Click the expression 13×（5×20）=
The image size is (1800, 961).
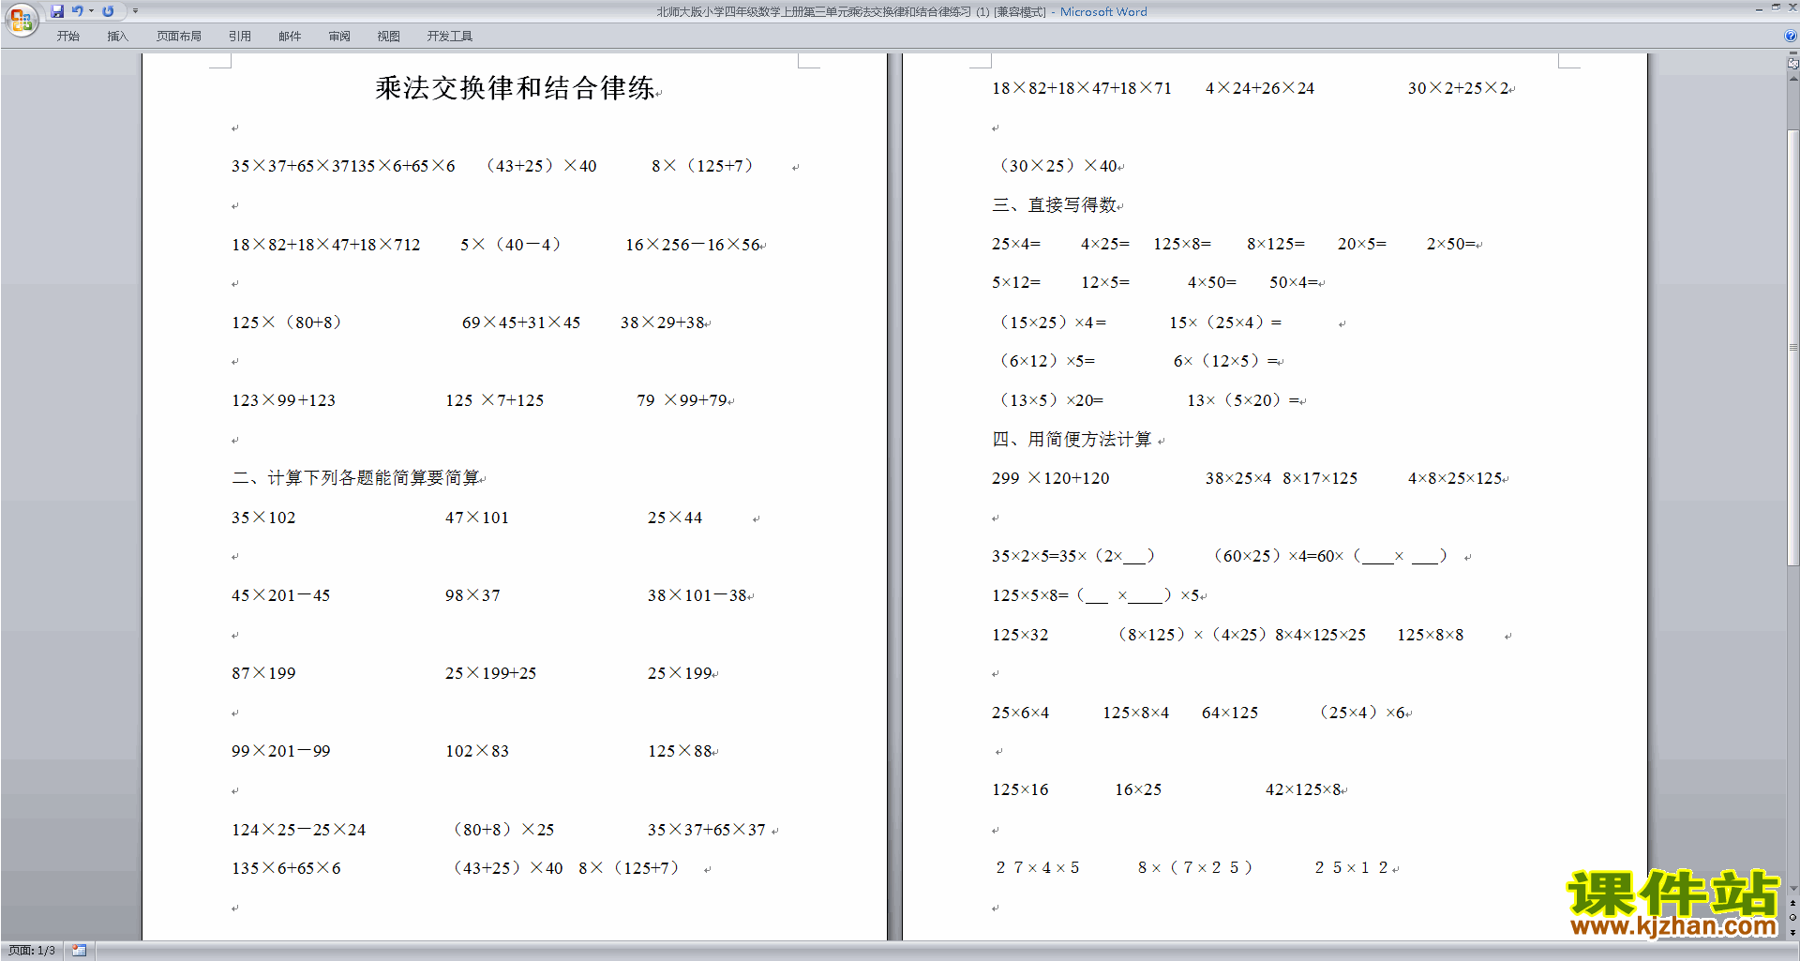(1243, 400)
